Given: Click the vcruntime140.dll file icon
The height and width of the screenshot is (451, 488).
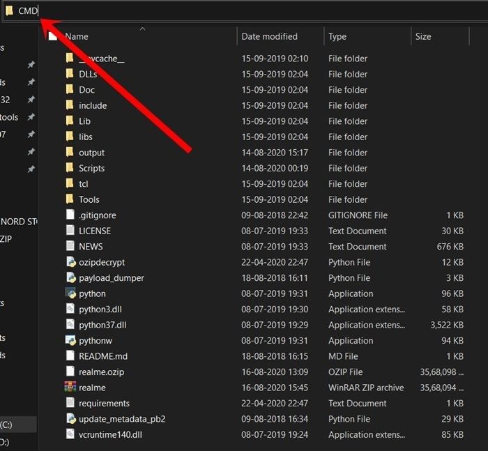Looking at the screenshot, I should [x=70, y=434].
